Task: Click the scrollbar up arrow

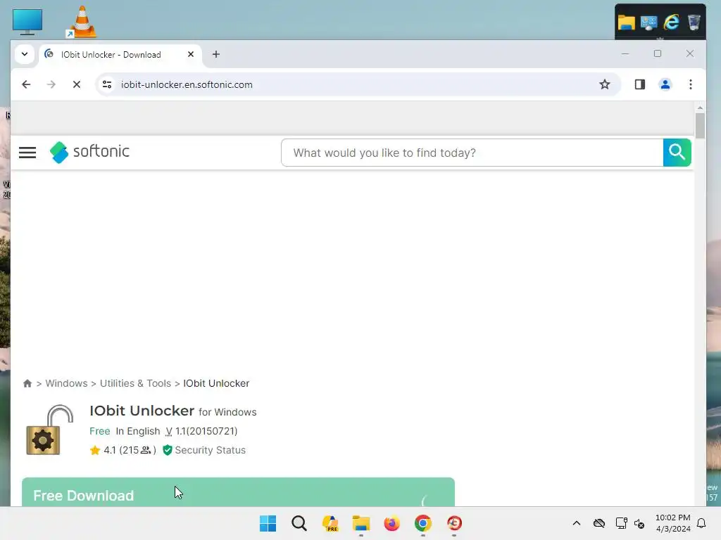Action: click(700, 108)
